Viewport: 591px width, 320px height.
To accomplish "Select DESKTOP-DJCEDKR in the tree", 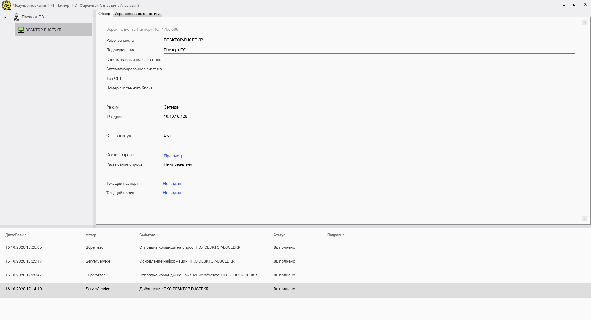I will pyautogui.click(x=43, y=30).
